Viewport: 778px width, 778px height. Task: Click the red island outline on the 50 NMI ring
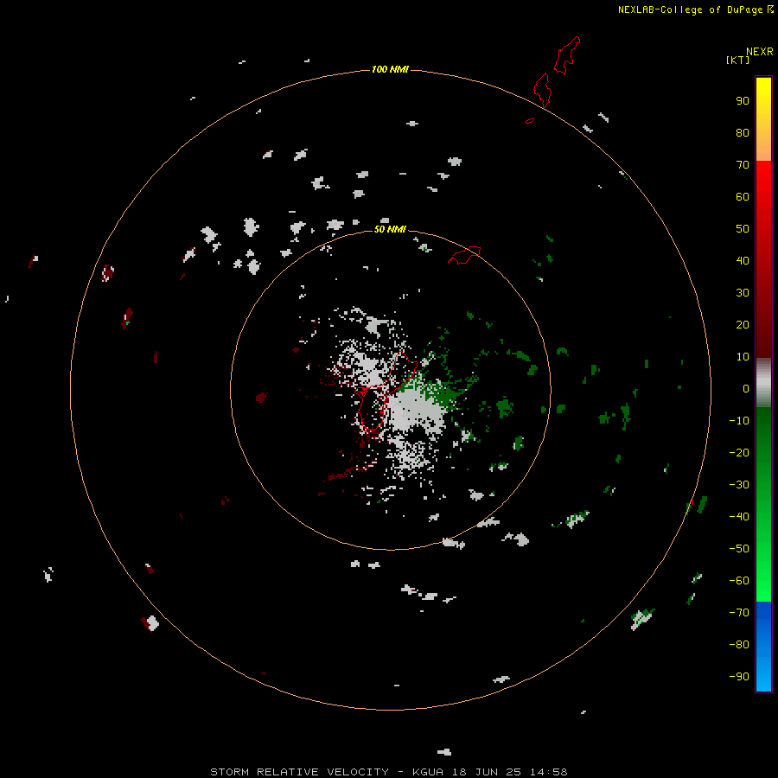point(464,255)
